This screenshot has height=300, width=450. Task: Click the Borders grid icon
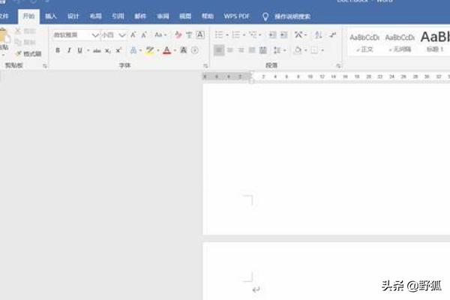(314, 50)
